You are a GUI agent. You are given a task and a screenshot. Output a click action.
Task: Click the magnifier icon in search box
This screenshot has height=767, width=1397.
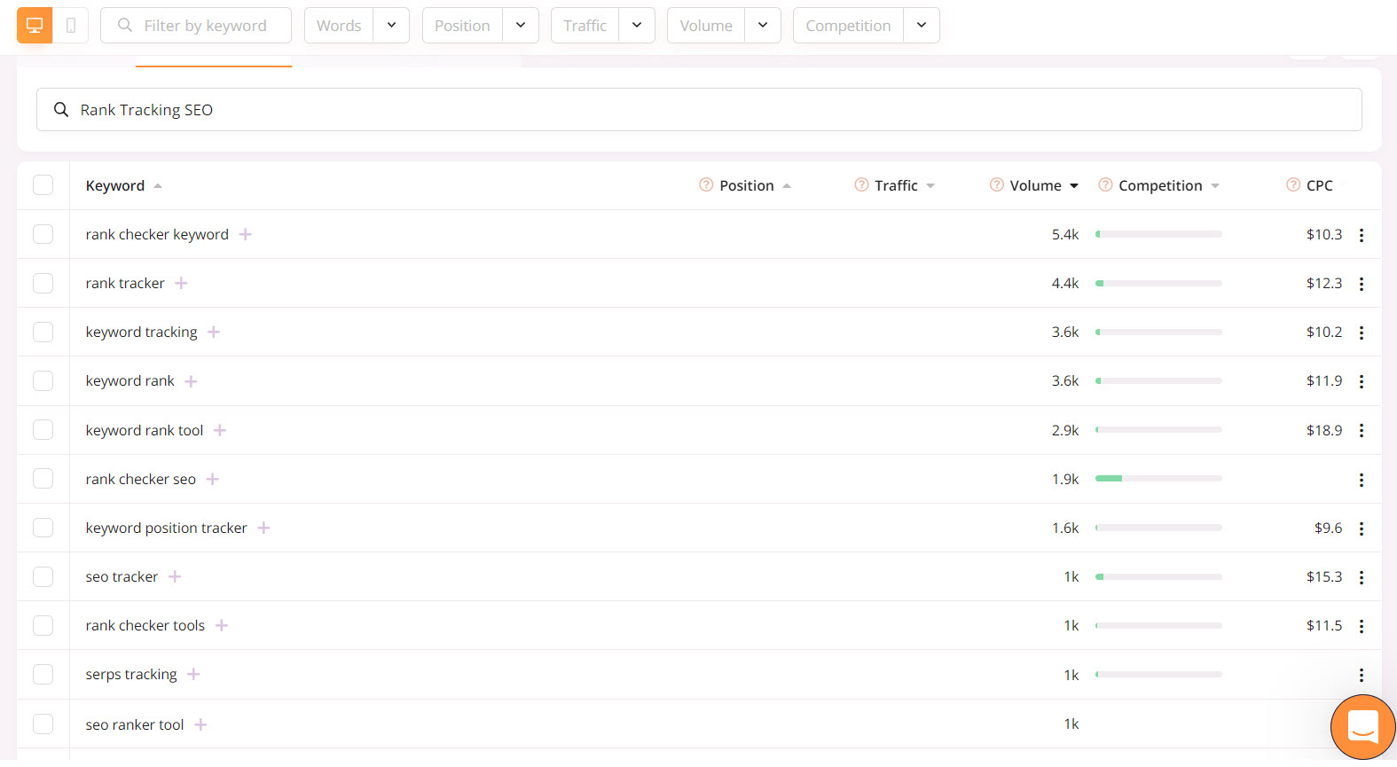[61, 110]
